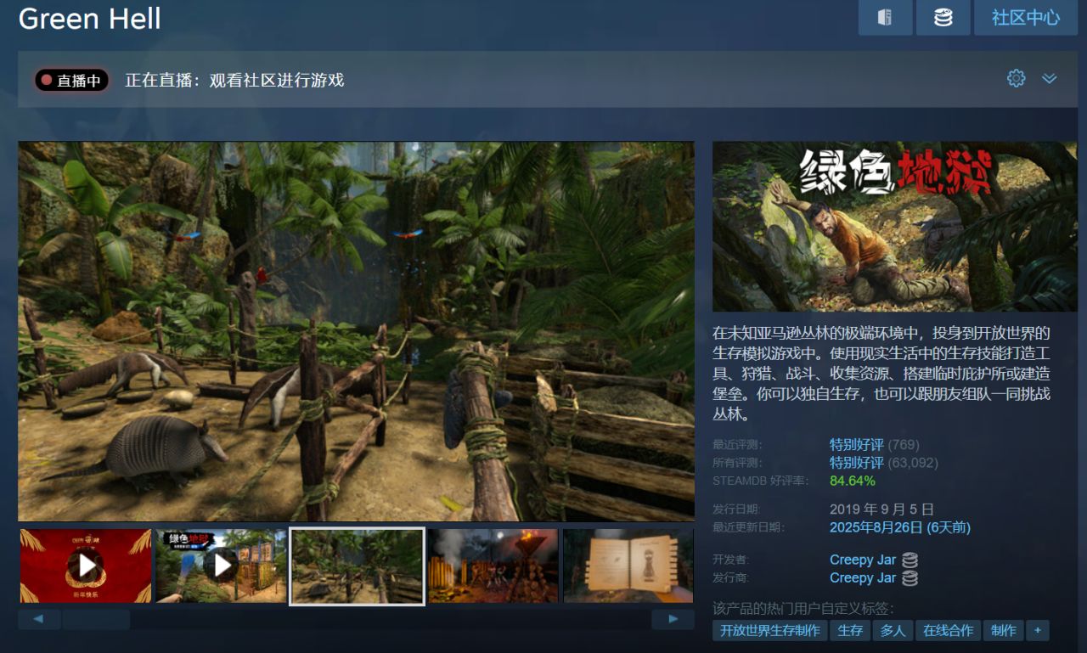Click the 绿色地狱 game header image
The width and height of the screenshot is (1087, 653).
click(895, 226)
